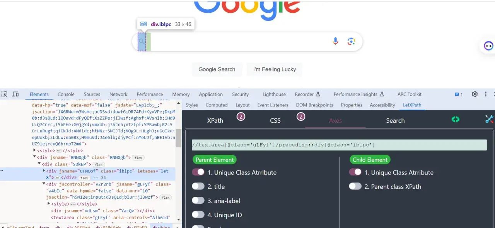The height and width of the screenshot is (228, 495).
Task: Click the badge 2 next to XPath tab
Action: [241, 117]
